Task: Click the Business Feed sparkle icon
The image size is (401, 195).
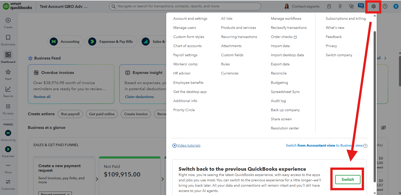Action: click(x=30, y=58)
